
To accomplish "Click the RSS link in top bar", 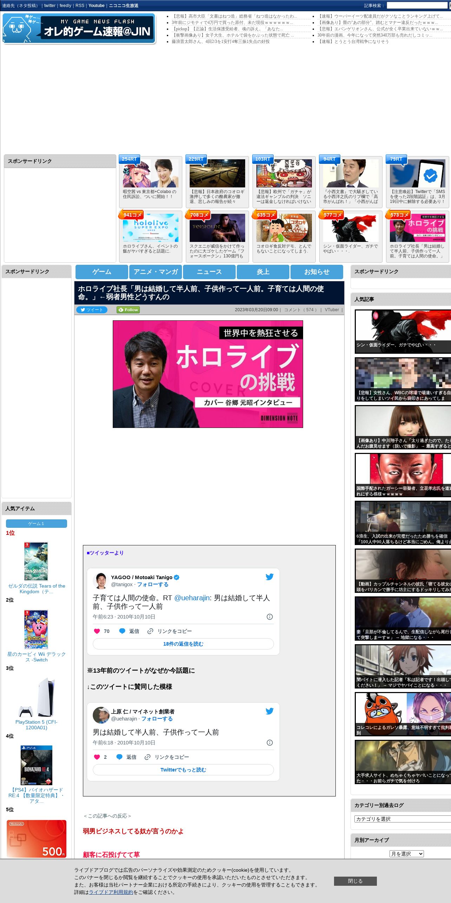I will coord(80,6).
